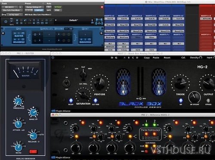215x160 pixels.
Task: Click the Blue Cat logo icon
Action: (x=99, y=22)
